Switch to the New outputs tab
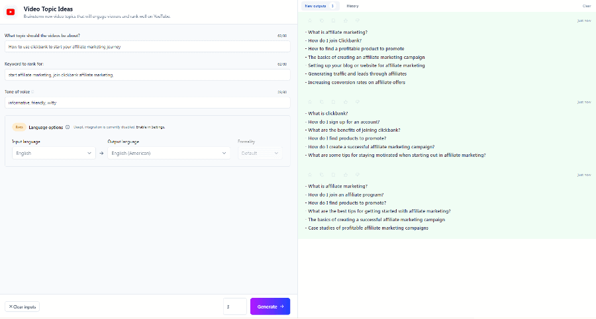This screenshot has height=319, width=596. [x=319, y=6]
